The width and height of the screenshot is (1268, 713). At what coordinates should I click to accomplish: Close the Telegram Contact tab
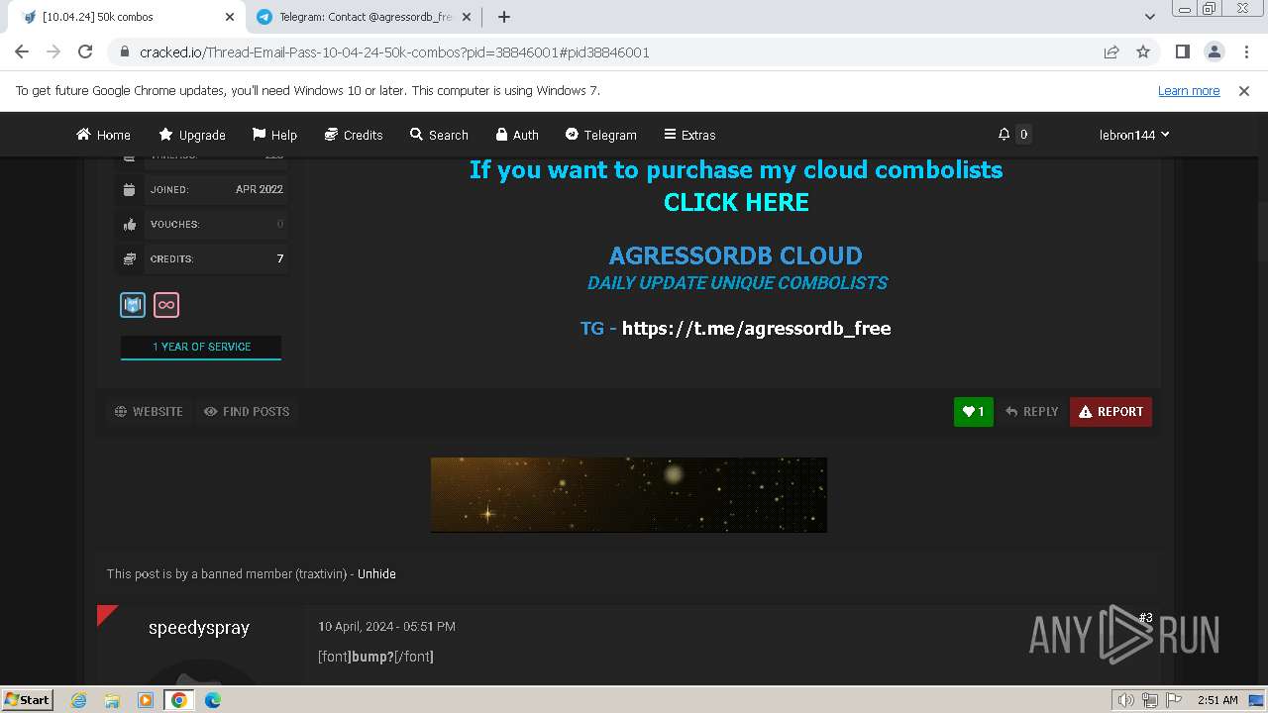point(466,17)
